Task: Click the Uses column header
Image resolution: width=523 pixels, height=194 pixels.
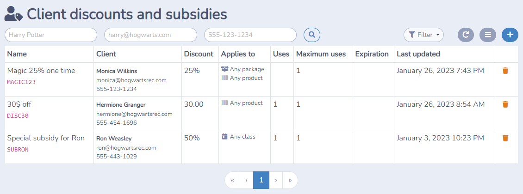Action: click(281, 54)
